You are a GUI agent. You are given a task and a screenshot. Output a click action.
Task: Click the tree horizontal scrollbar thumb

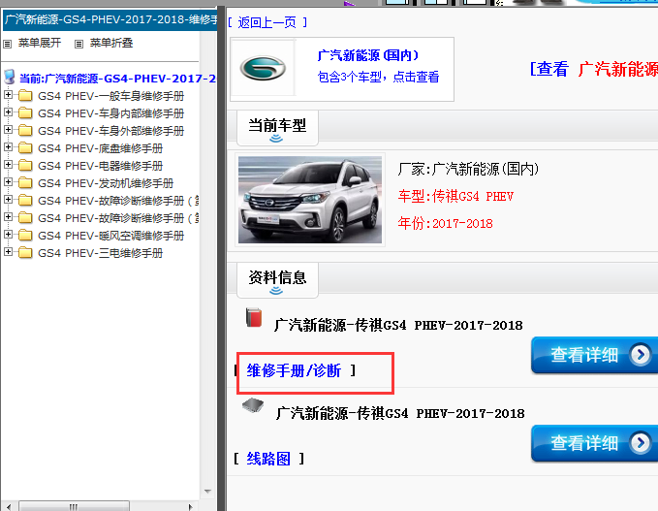(x=74, y=506)
